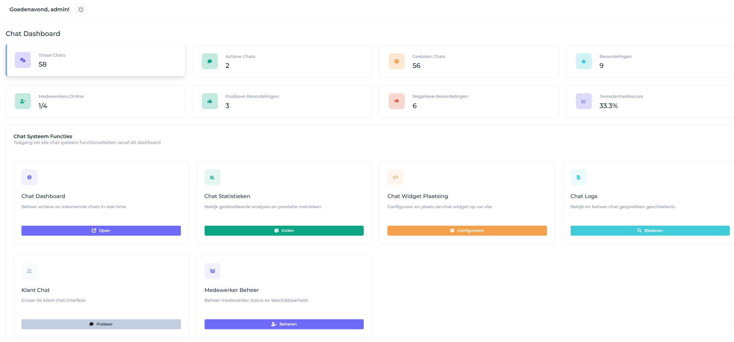Click Beheren to manage employee availability
734x342 pixels.
point(284,324)
